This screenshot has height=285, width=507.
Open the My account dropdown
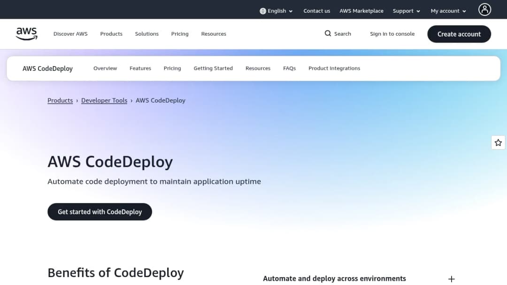448,11
